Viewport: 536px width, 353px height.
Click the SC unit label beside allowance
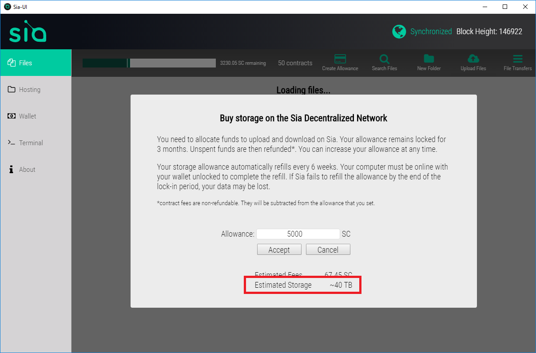pos(346,234)
